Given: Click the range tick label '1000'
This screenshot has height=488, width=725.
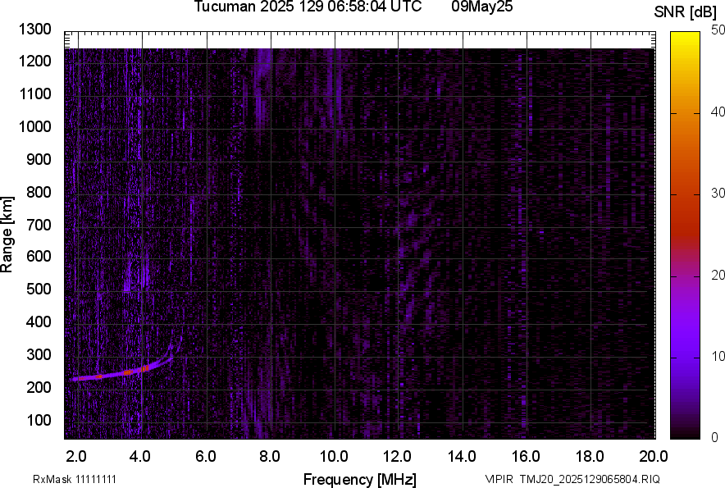Looking at the screenshot, I should (34, 126).
